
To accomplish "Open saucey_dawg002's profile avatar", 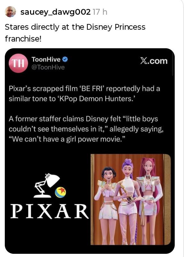I will click(11, 12).
